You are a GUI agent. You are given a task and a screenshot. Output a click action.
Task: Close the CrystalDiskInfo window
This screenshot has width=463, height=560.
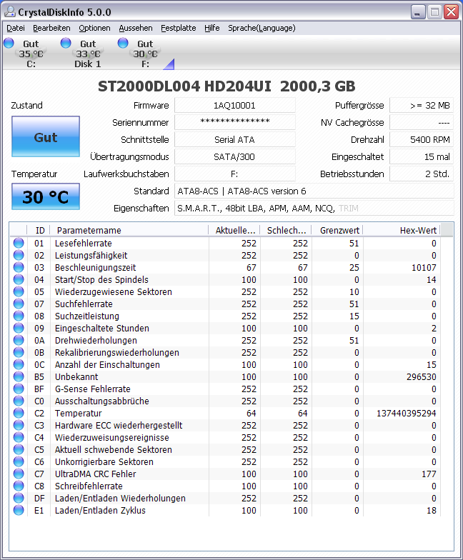(452, 12)
